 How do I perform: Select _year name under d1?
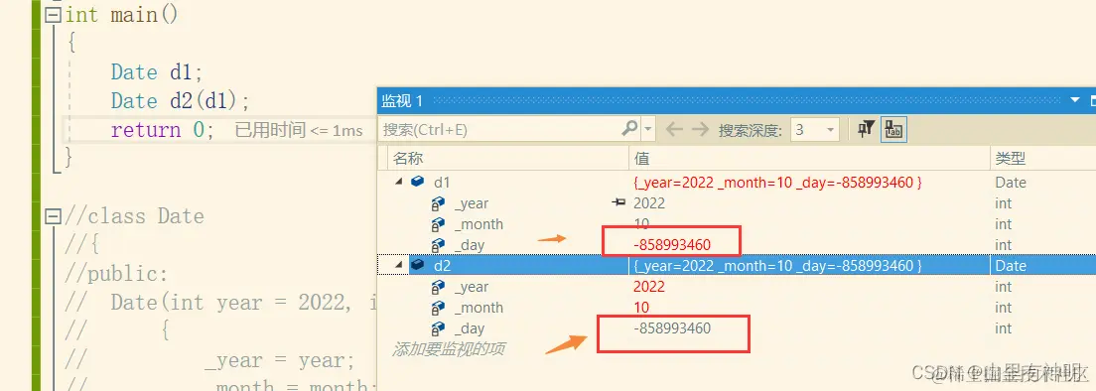(472, 203)
